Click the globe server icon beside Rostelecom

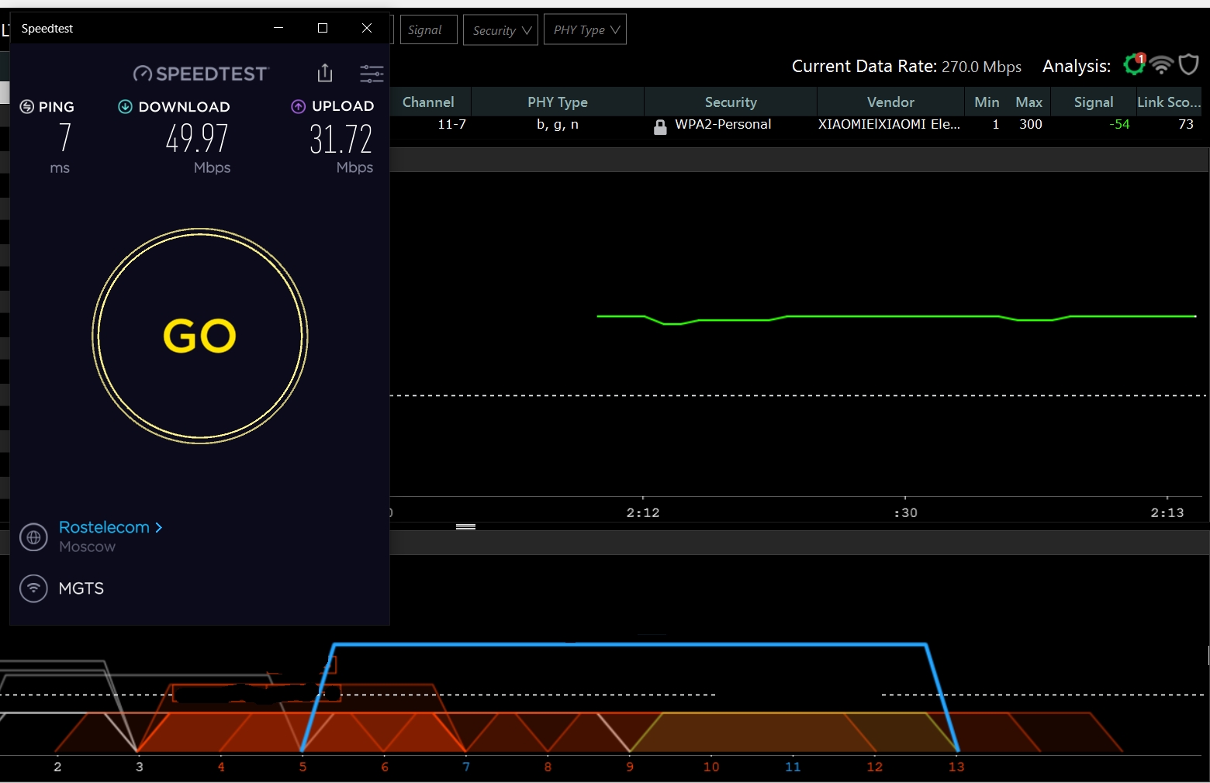pyautogui.click(x=33, y=536)
